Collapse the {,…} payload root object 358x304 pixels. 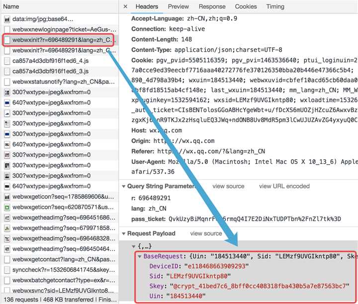click(x=134, y=246)
